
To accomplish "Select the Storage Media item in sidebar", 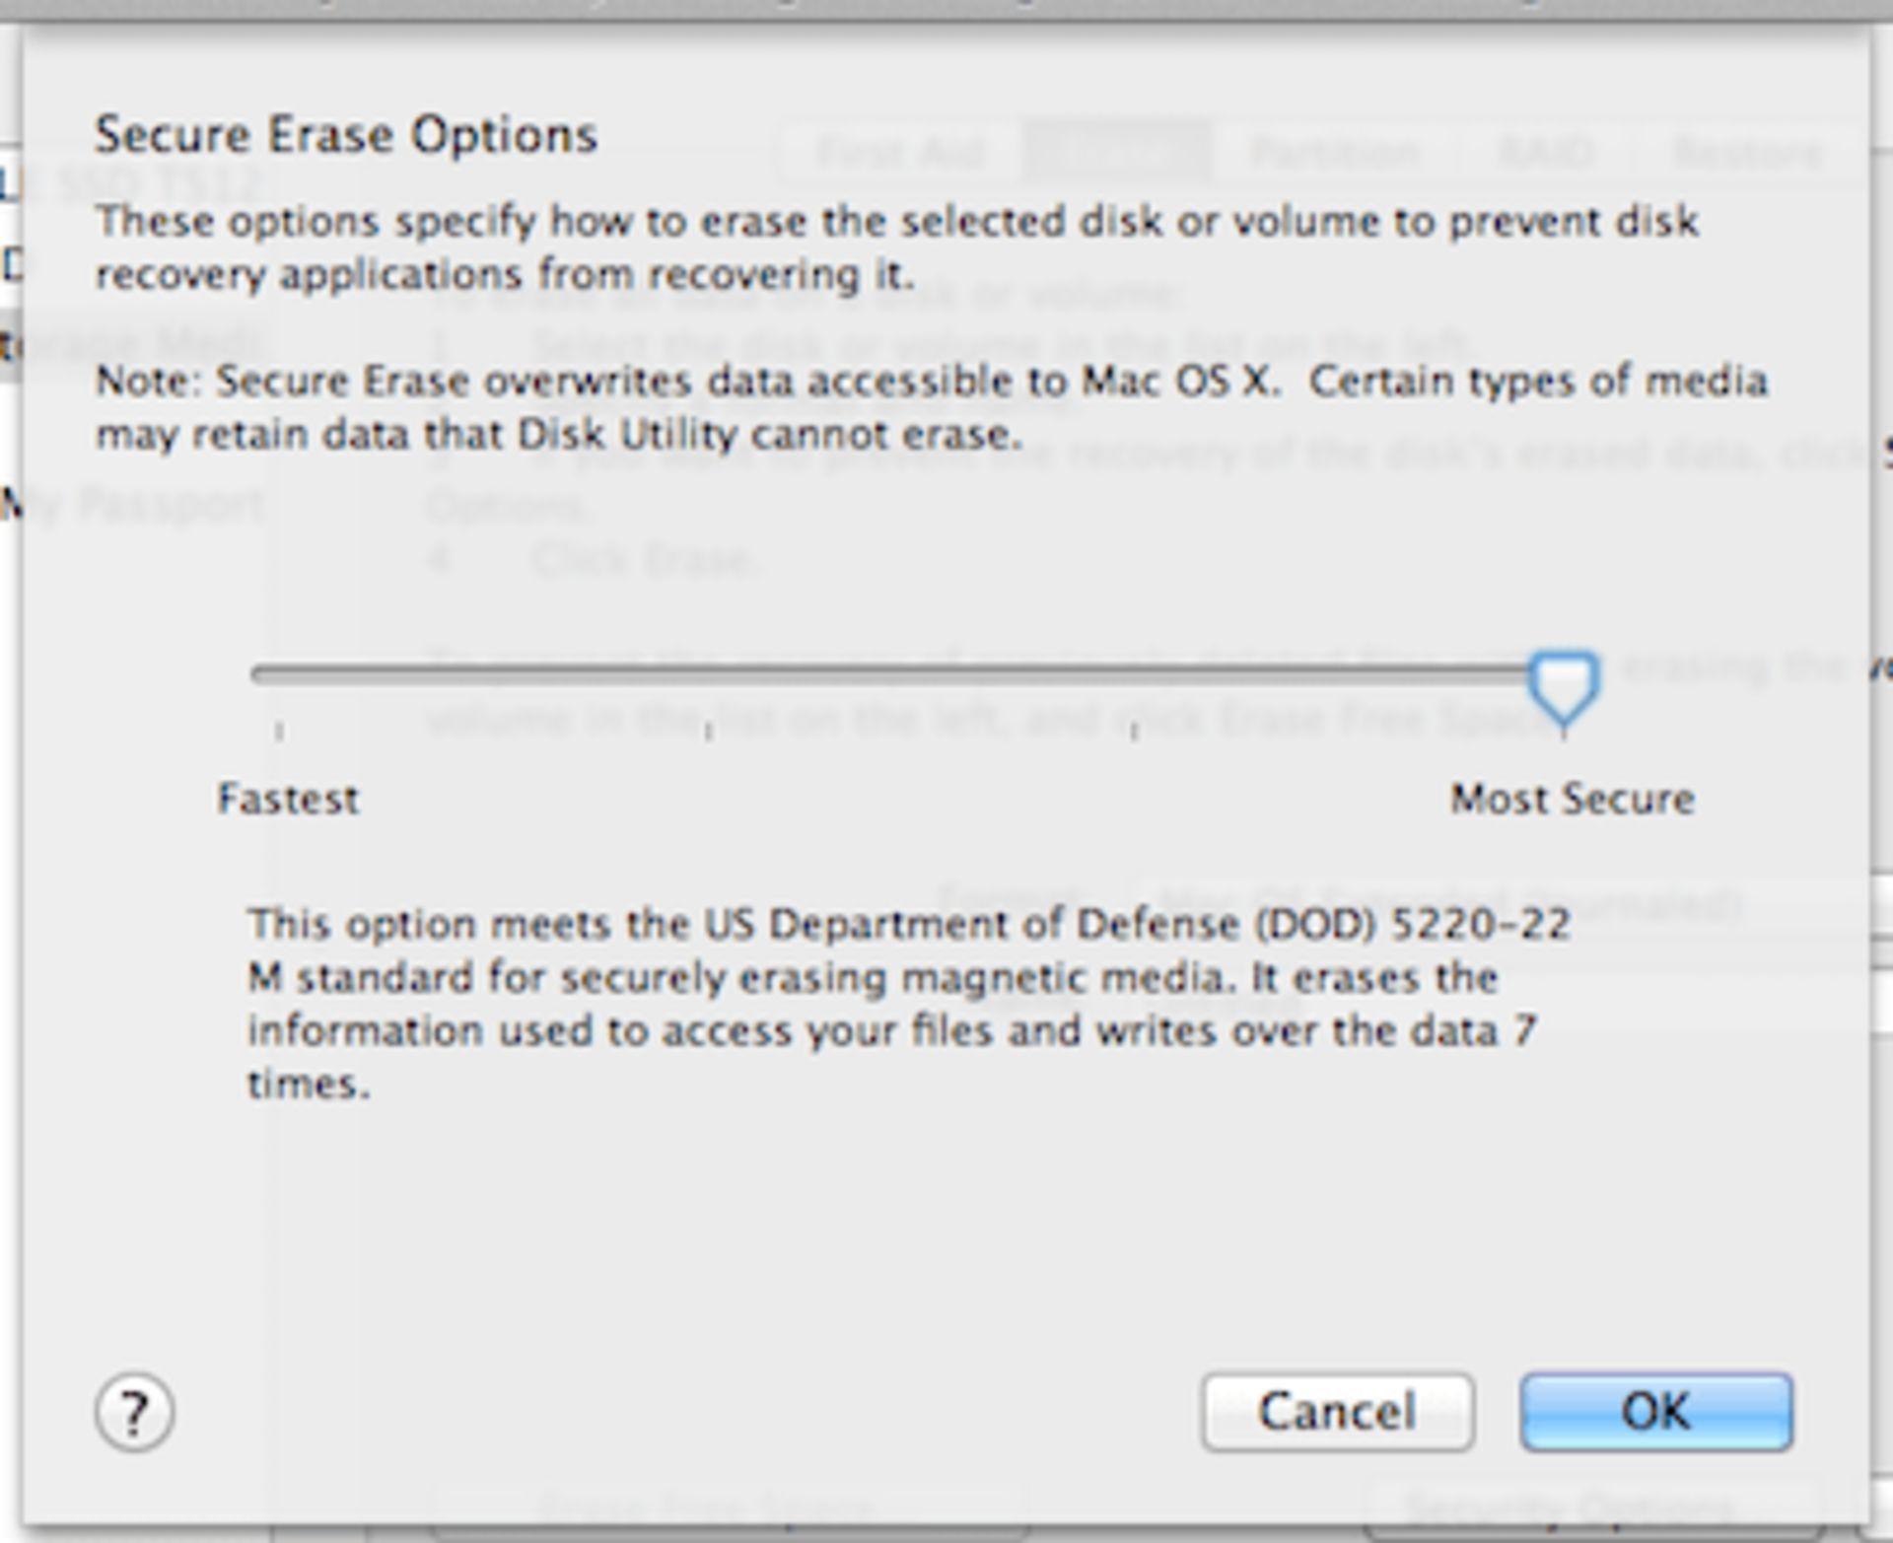I will coord(132,343).
